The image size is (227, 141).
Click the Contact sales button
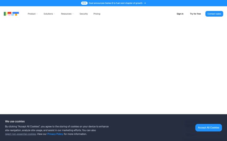pos(214,14)
